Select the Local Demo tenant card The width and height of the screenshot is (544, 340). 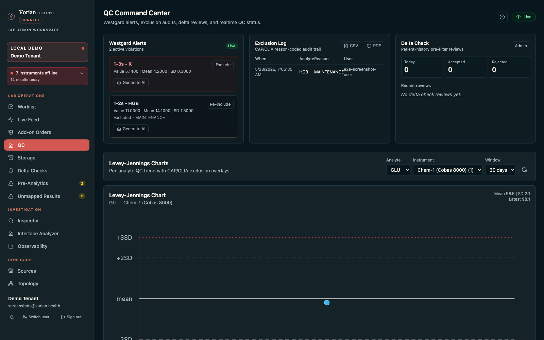click(x=47, y=52)
